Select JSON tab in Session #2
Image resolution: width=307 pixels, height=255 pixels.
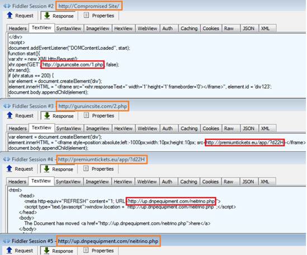(x=249, y=29)
